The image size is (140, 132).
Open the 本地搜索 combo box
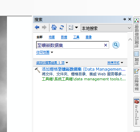(106, 28)
